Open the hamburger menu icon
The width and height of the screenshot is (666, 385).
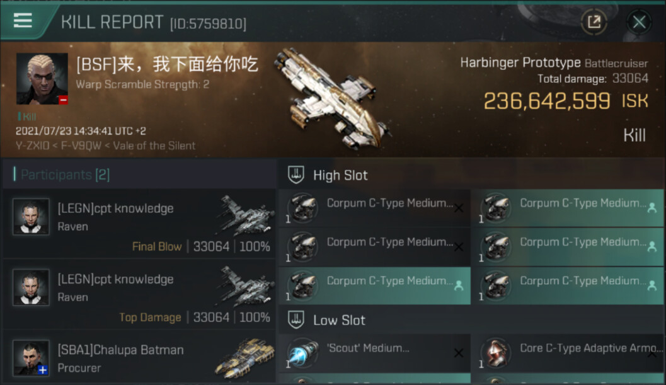pos(23,20)
